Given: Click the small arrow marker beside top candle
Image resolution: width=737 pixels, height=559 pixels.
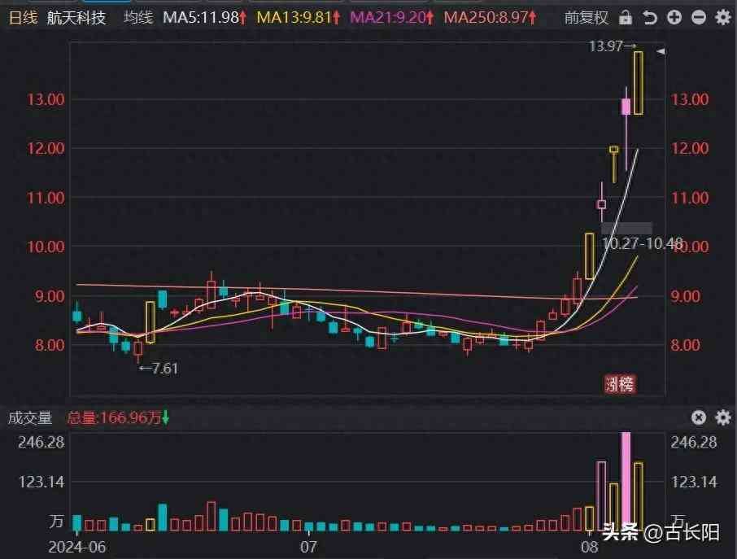Looking at the screenshot, I should pos(661,52).
